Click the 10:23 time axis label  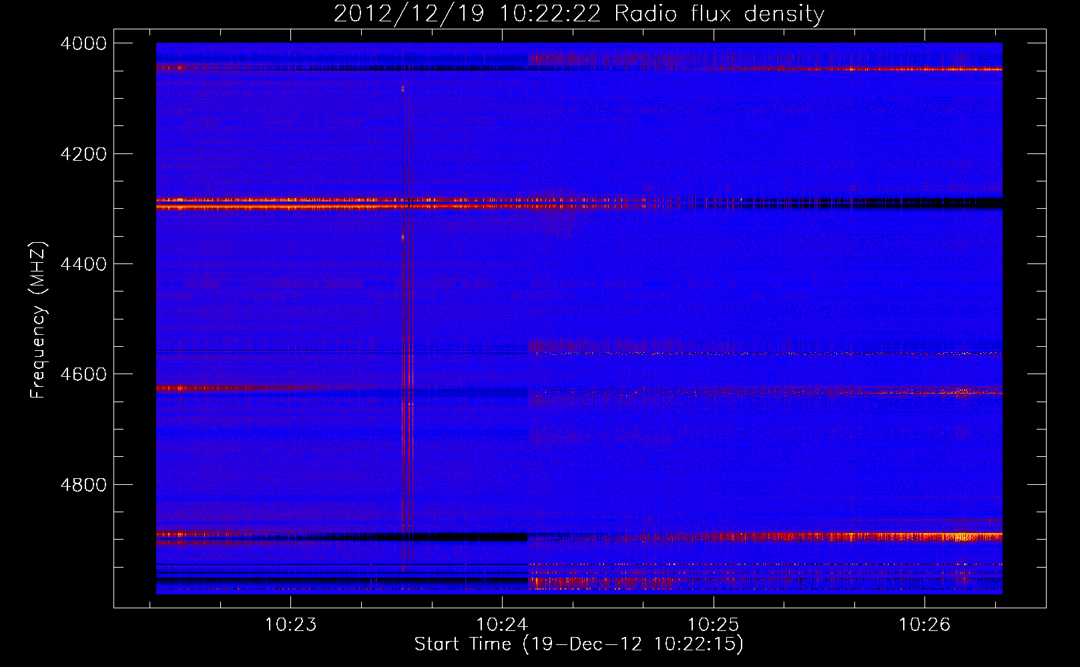(290, 625)
